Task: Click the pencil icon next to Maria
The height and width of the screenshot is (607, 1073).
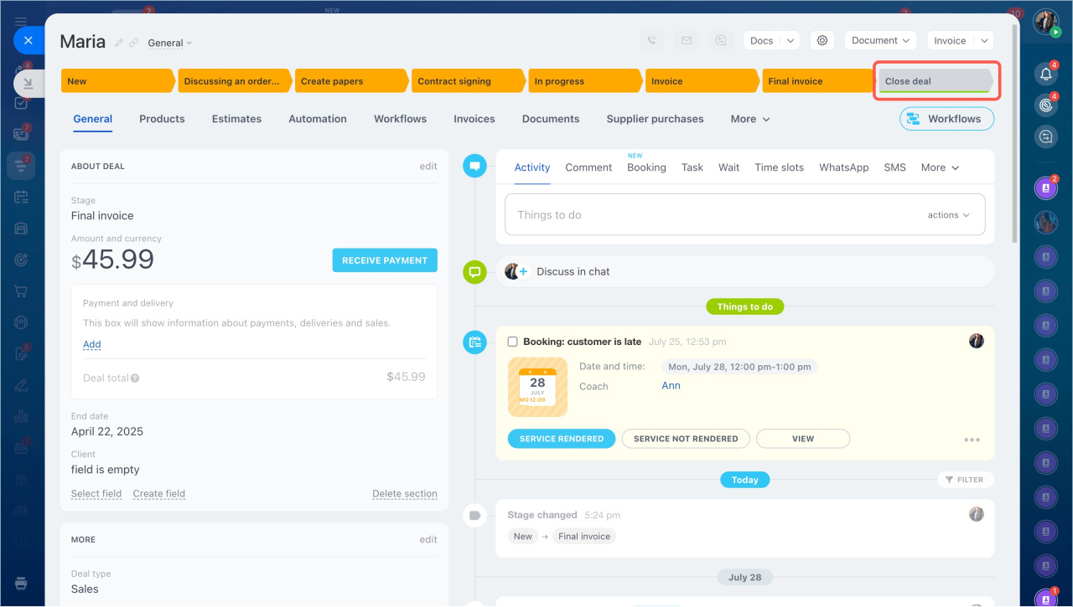Action: [x=119, y=43]
